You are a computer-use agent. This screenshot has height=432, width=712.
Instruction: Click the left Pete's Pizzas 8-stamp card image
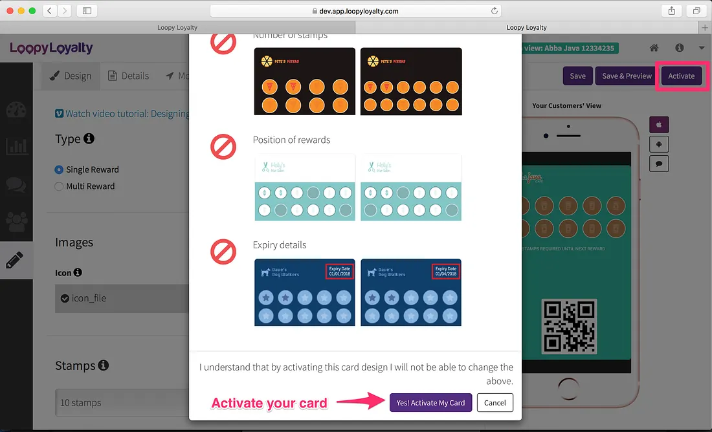click(x=305, y=81)
